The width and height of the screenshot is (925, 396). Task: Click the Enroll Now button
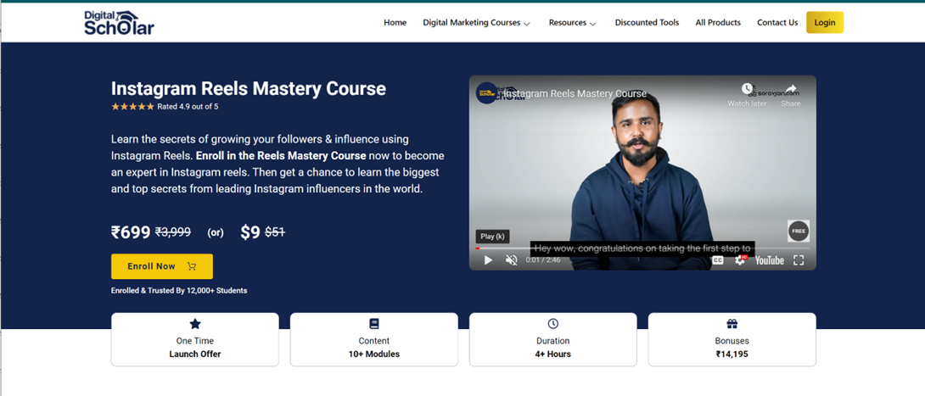(x=162, y=266)
